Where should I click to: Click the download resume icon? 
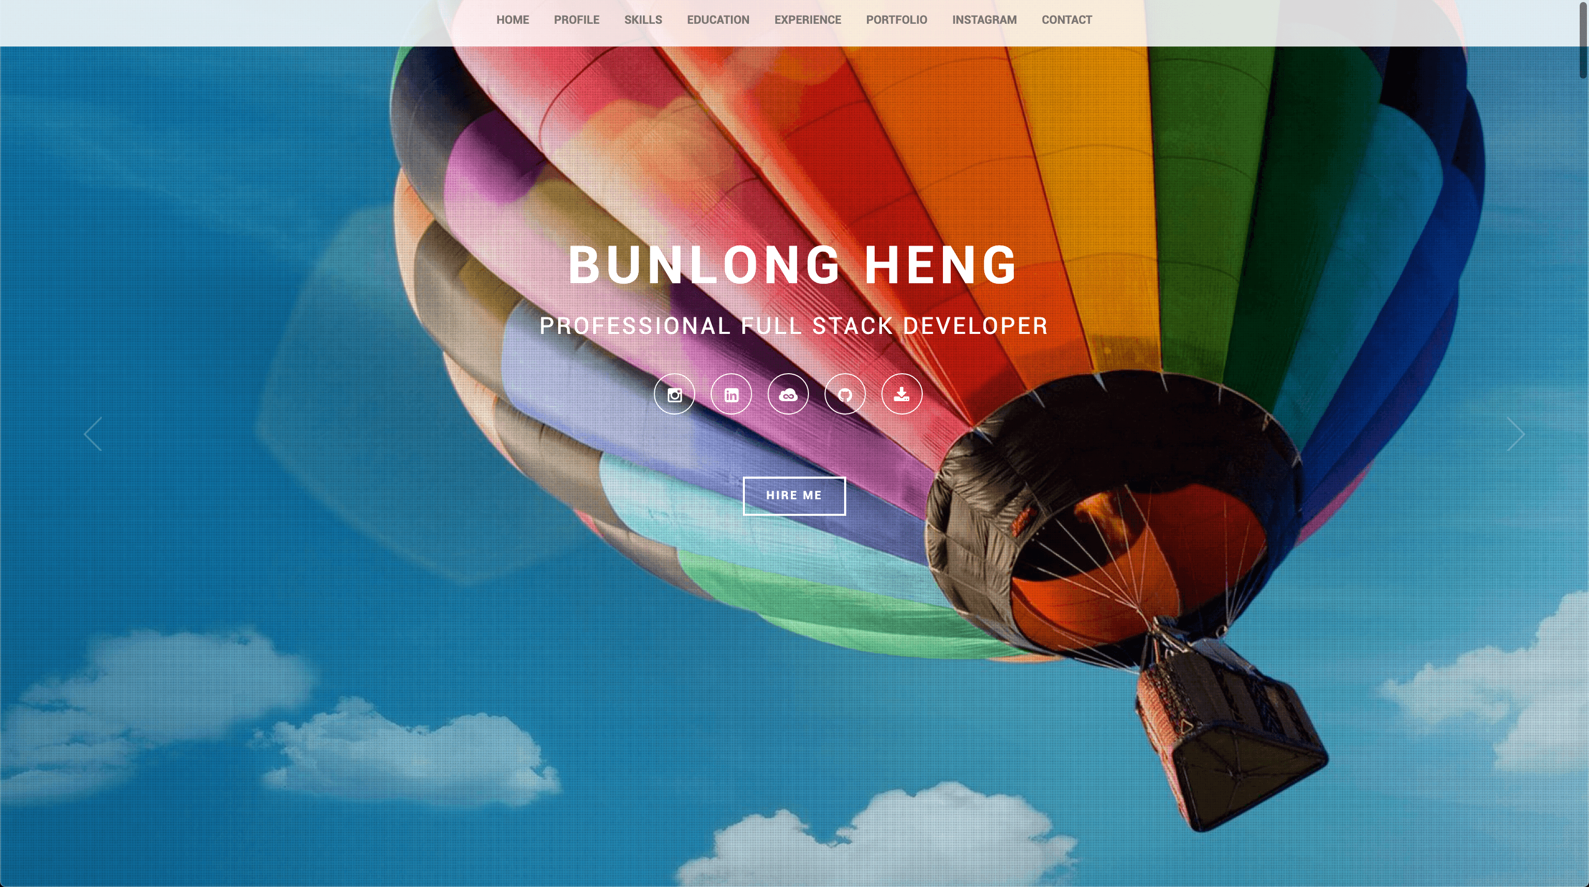(x=902, y=394)
